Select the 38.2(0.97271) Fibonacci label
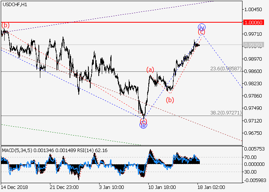Image resolution: width=269 pixels, height=192 pixels. click(226, 113)
